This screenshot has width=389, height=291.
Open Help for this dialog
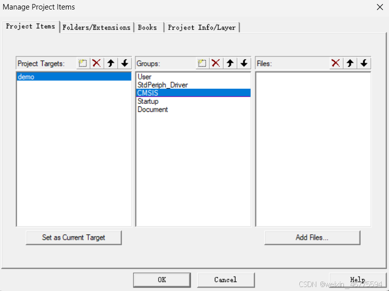(357, 280)
